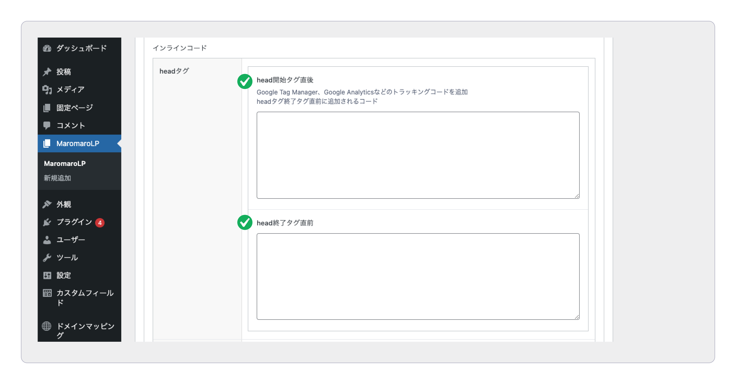Viewport: 736px width, 384px height.
Task: Open the MaromaroLP submenu link
Action: tap(65, 163)
